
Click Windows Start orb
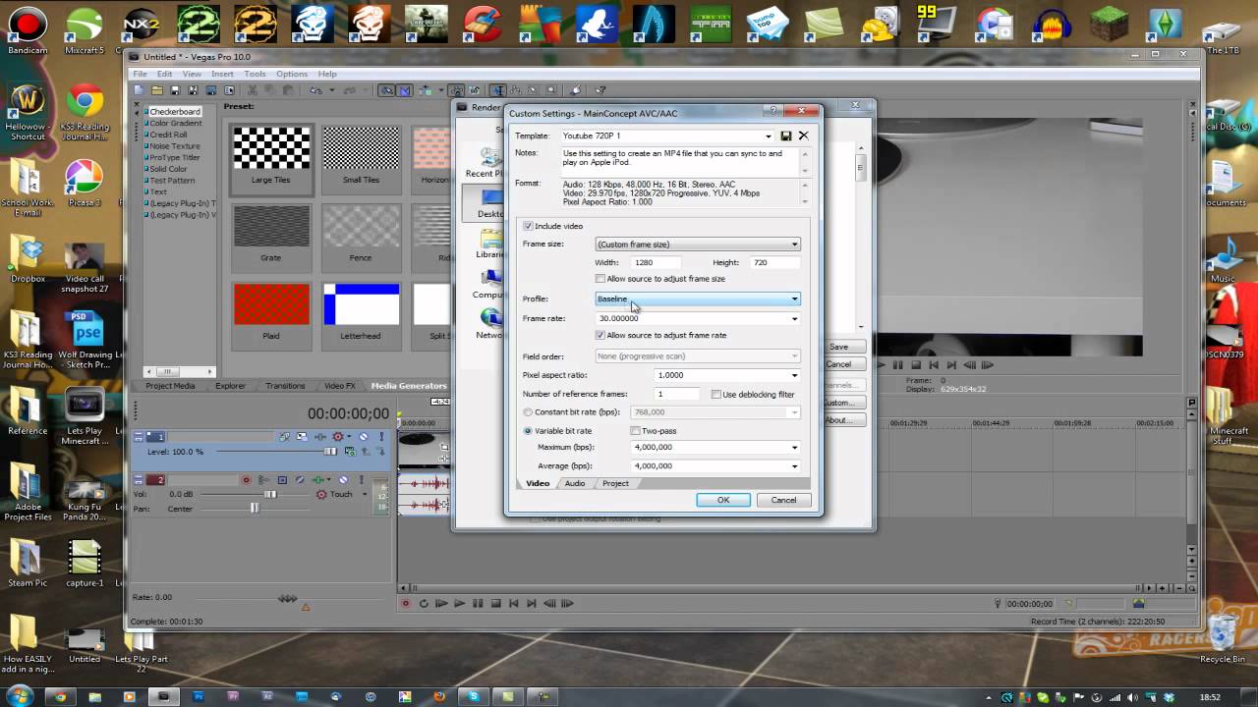pyautogui.click(x=20, y=695)
